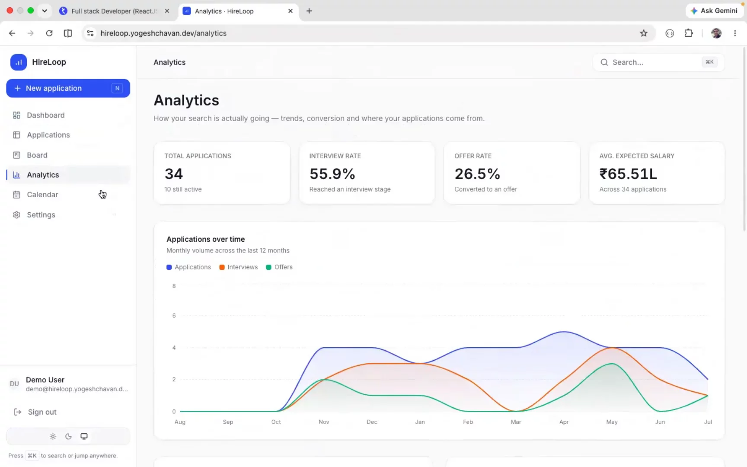Screen dimensions: 747x467
Task: Expand the tab search dropdown arrow
Action: [45, 11]
